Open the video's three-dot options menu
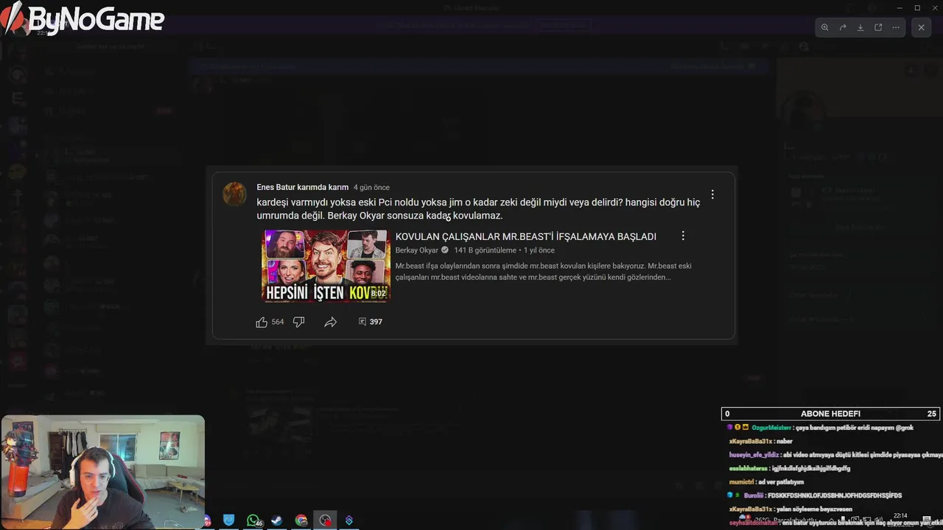 tap(683, 236)
